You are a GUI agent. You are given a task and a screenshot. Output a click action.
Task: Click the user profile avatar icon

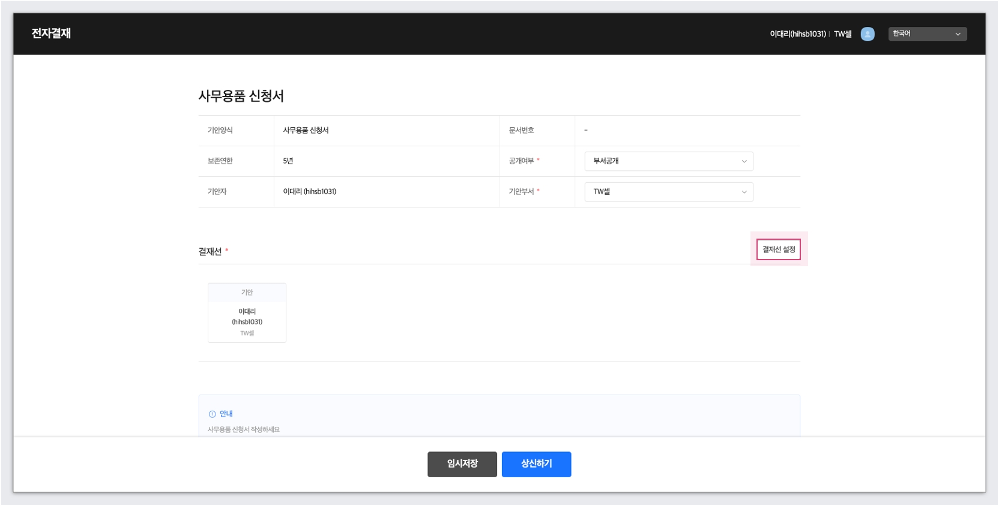click(x=867, y=34)
